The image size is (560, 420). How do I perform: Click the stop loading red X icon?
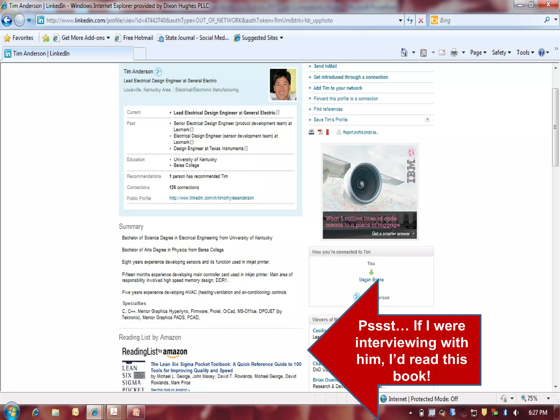[421, 20]
